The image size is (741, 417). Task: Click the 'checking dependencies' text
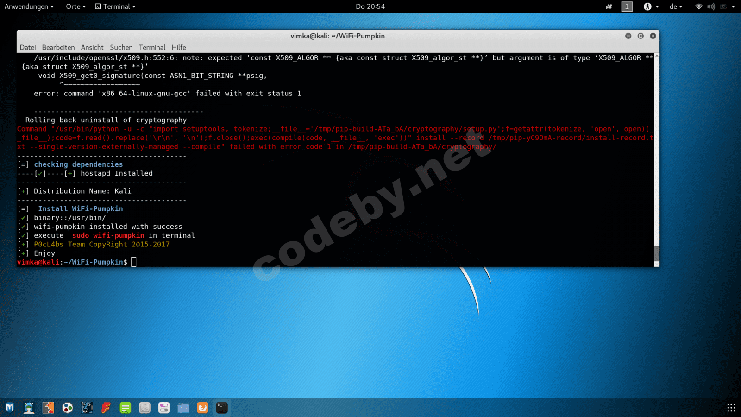78,164
